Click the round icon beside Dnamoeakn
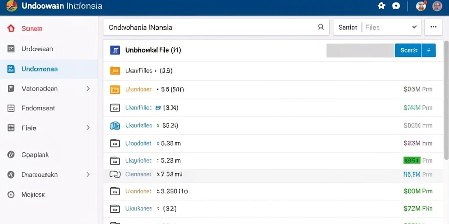The width and height of the screenshot is (449, 224). pos(11,175)
